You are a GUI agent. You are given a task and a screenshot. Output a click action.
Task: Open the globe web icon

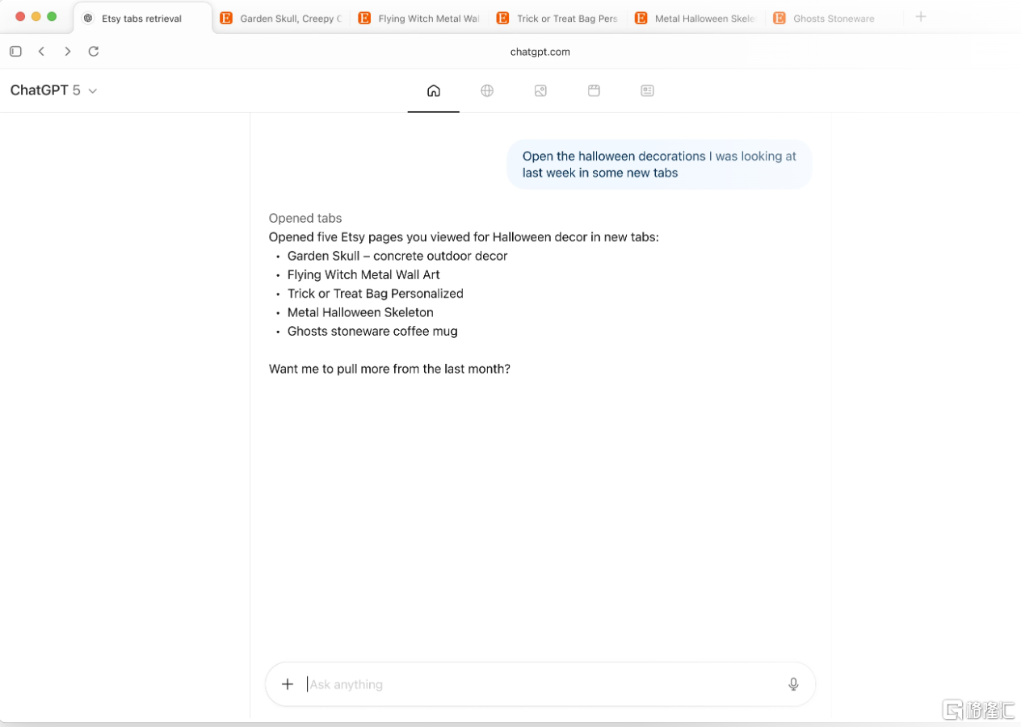pos(487,90)
